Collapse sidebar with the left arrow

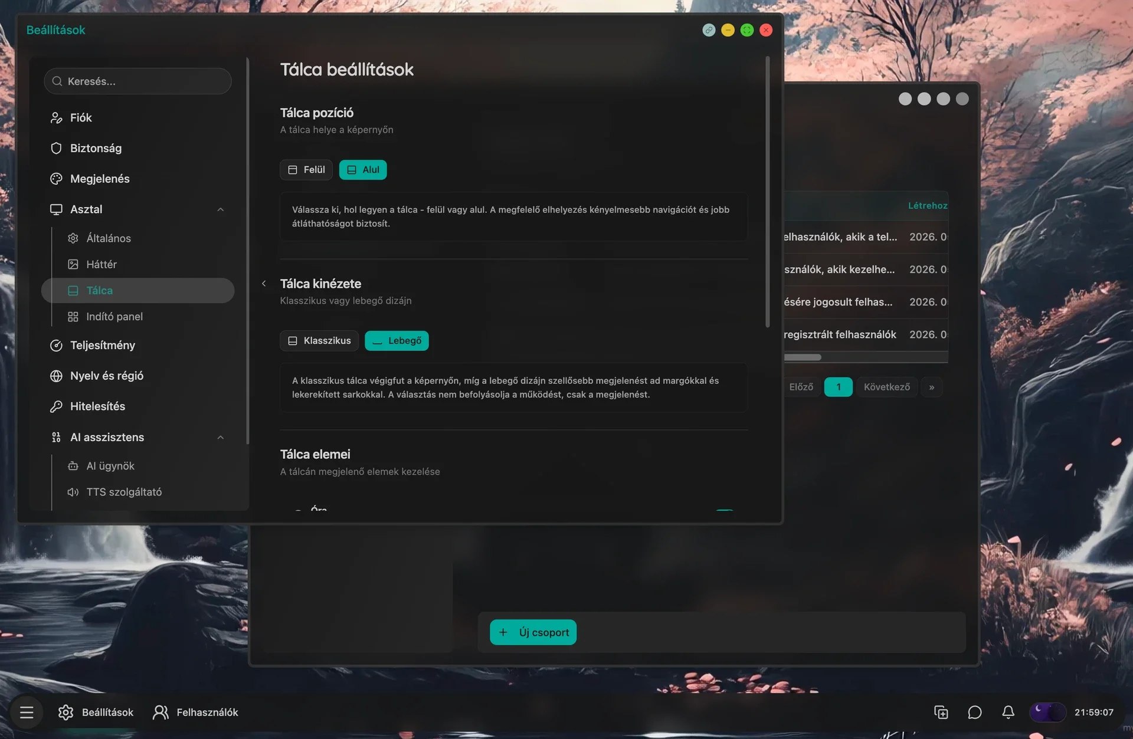coord(264,284)
